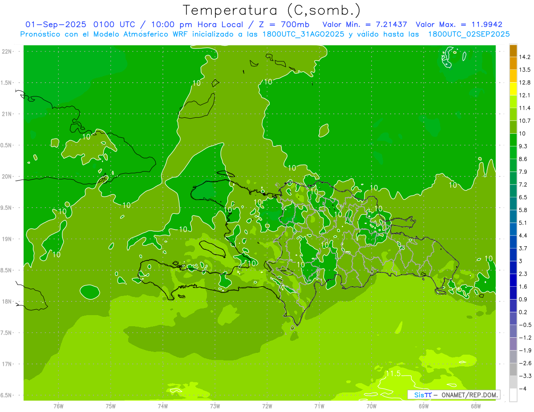534x412 pixels.
Task: Click the '19N' latitude label
Action: click(x=7, y=239)
